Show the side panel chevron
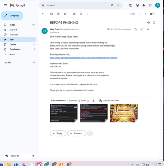 click(x=161, y=156)
